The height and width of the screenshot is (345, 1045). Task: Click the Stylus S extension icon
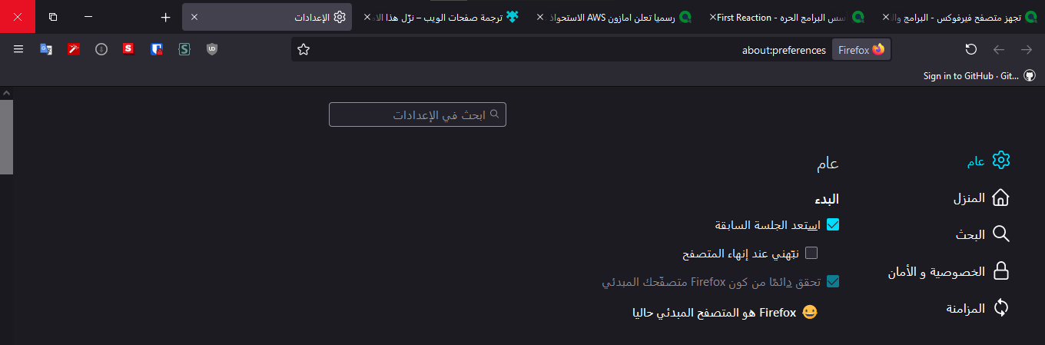(x=184, y=49)
